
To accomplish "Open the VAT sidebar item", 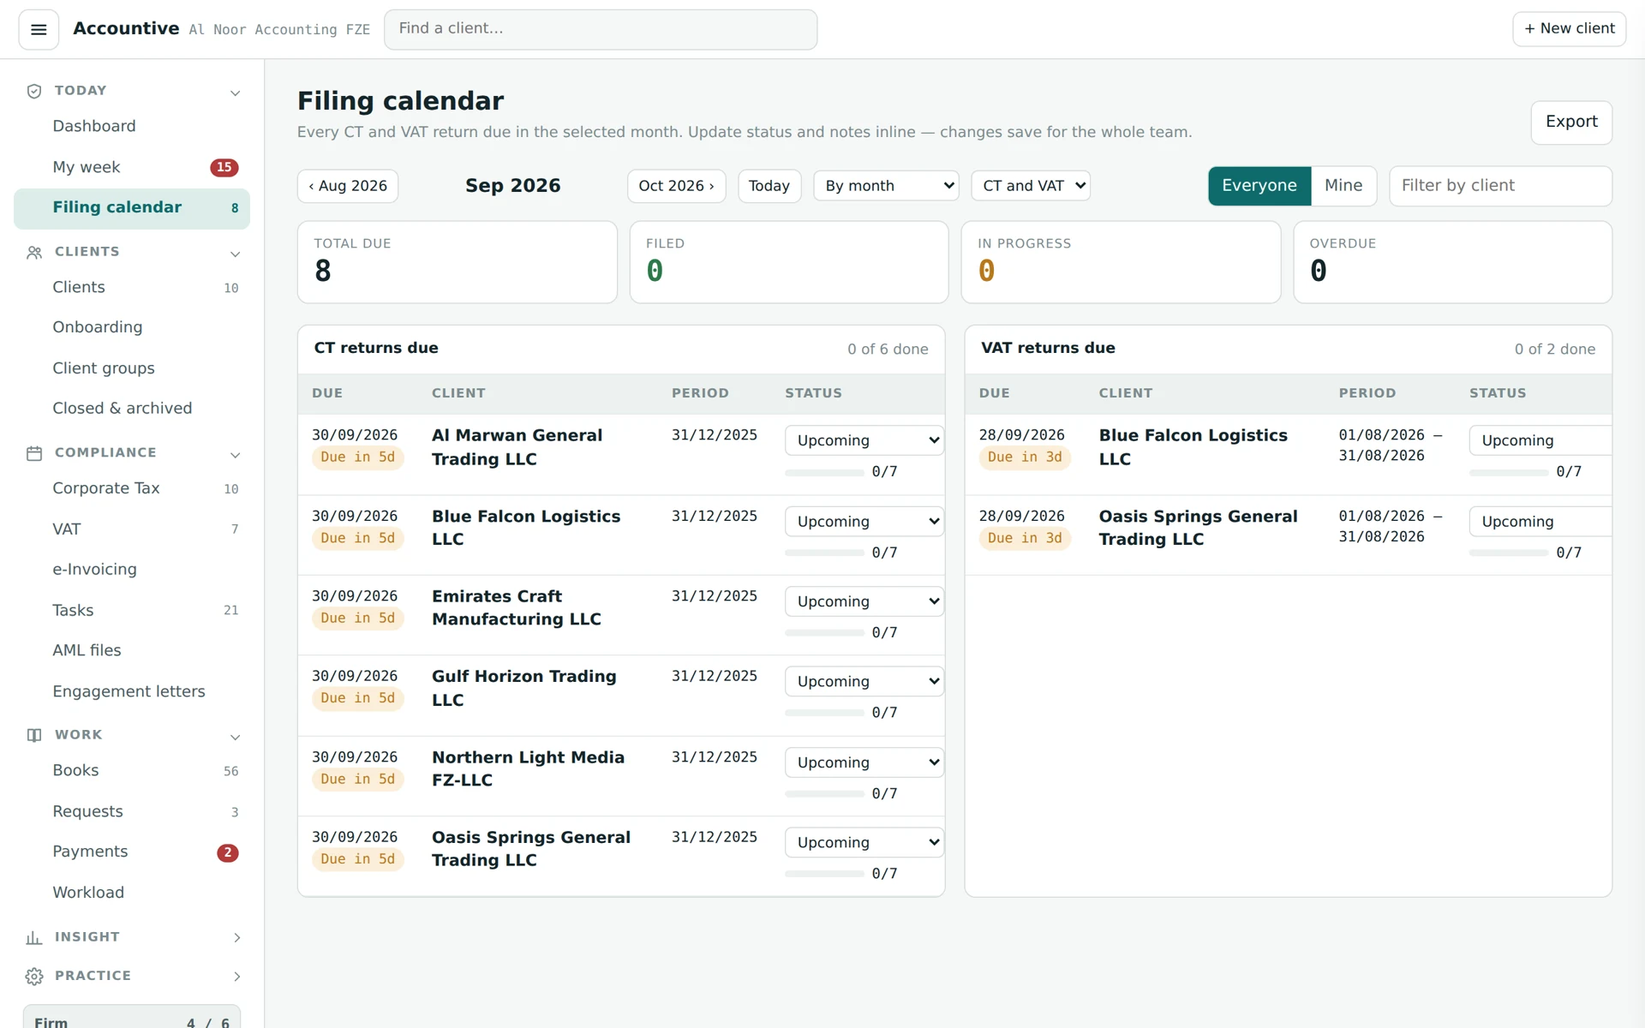I will coord(132,529).
